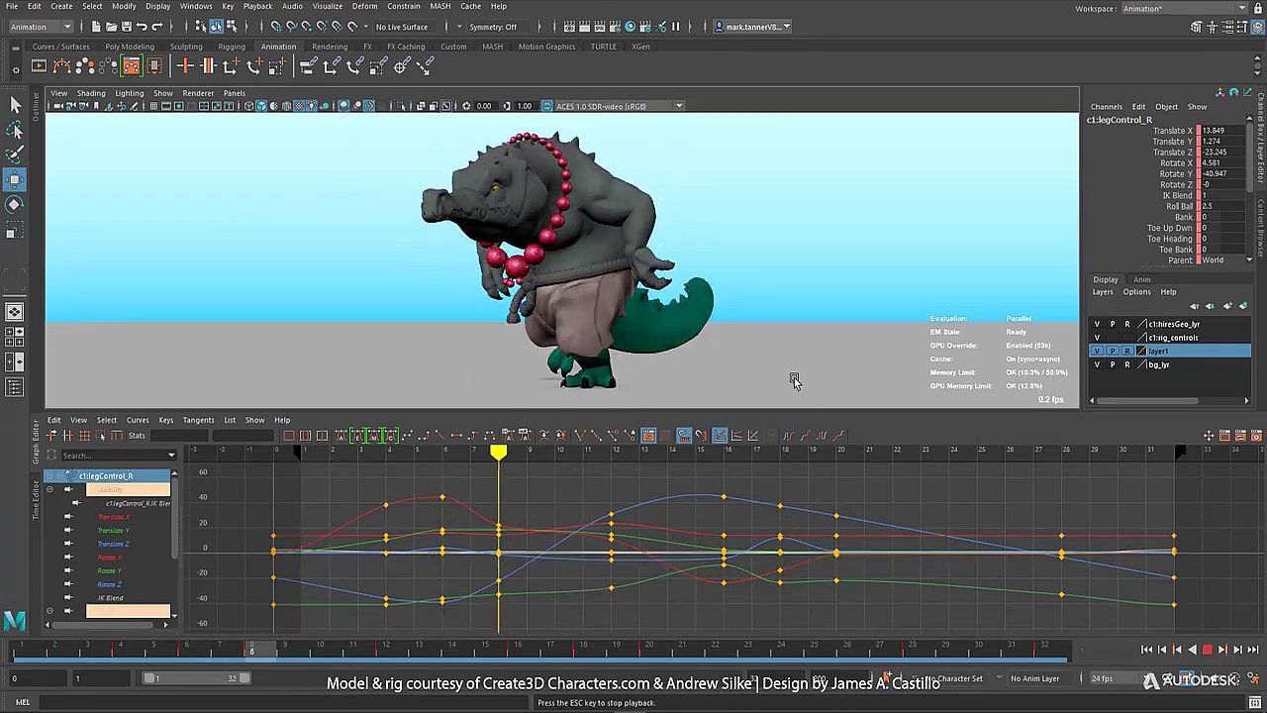Open the Deform menu in the menu bar
Screen dimensions: 1267x713
click(364, 6)
